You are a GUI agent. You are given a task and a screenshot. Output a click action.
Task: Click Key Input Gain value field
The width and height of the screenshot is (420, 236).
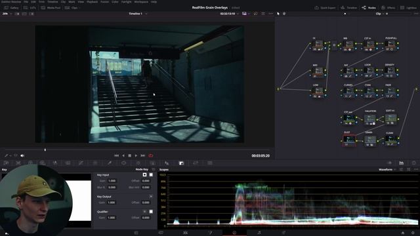112,181
